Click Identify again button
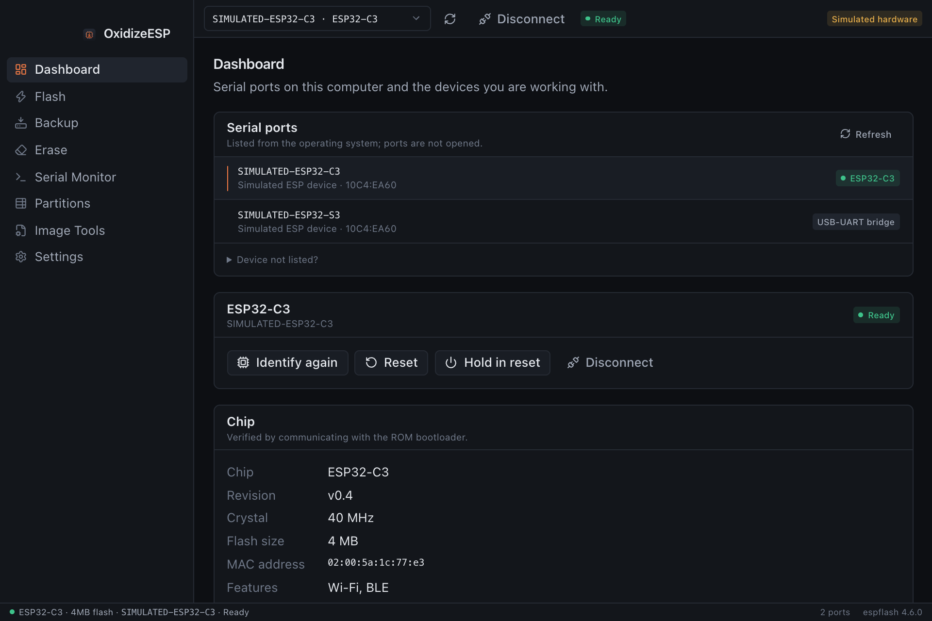This screenshot has width=932, height=621. tap(287, 362)
